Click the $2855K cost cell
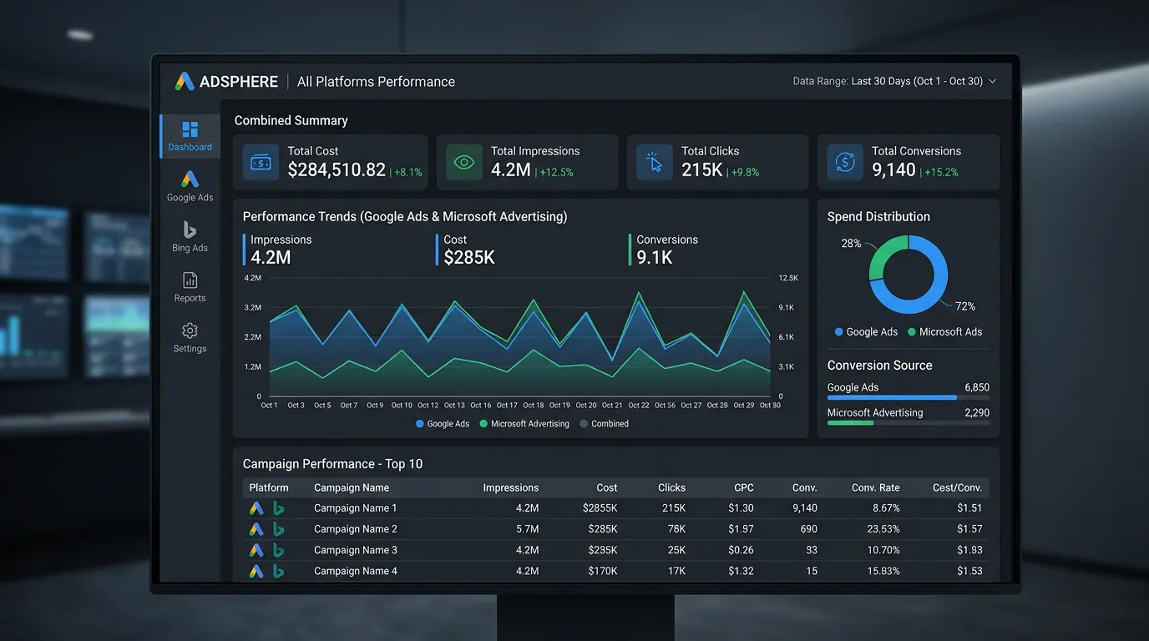Image resolution: width=1149 pixels, height=641 pixels. pos(600,508)
